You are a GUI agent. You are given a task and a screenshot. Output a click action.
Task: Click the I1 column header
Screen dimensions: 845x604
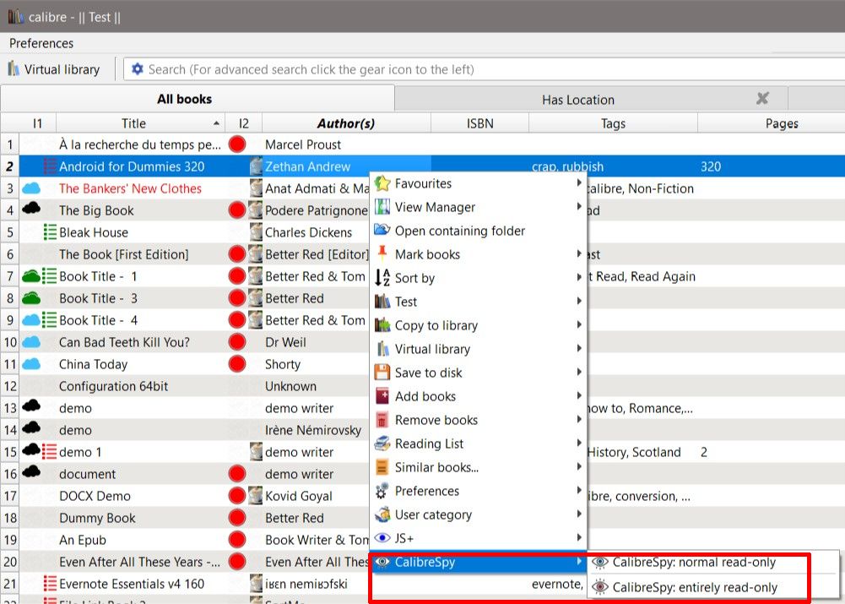pyautogui.click(x=37, y=123)
